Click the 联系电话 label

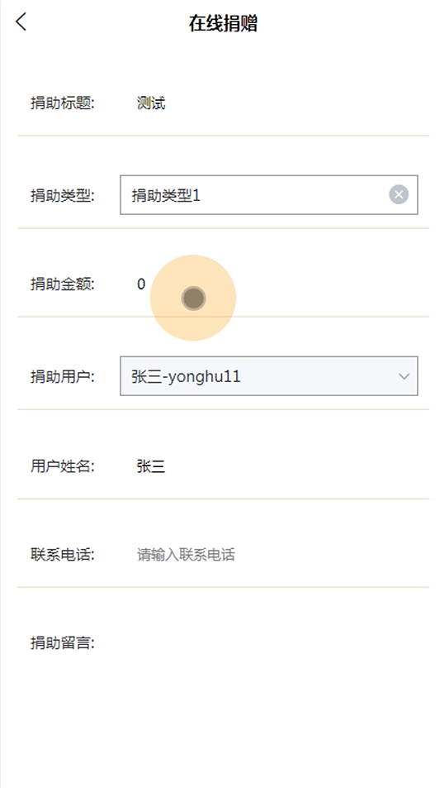[63, 555]
